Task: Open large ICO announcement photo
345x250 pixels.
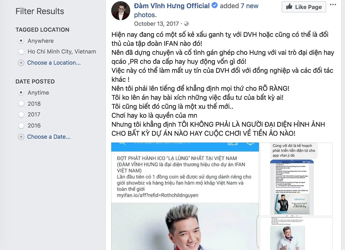Action: coord(185,196)
